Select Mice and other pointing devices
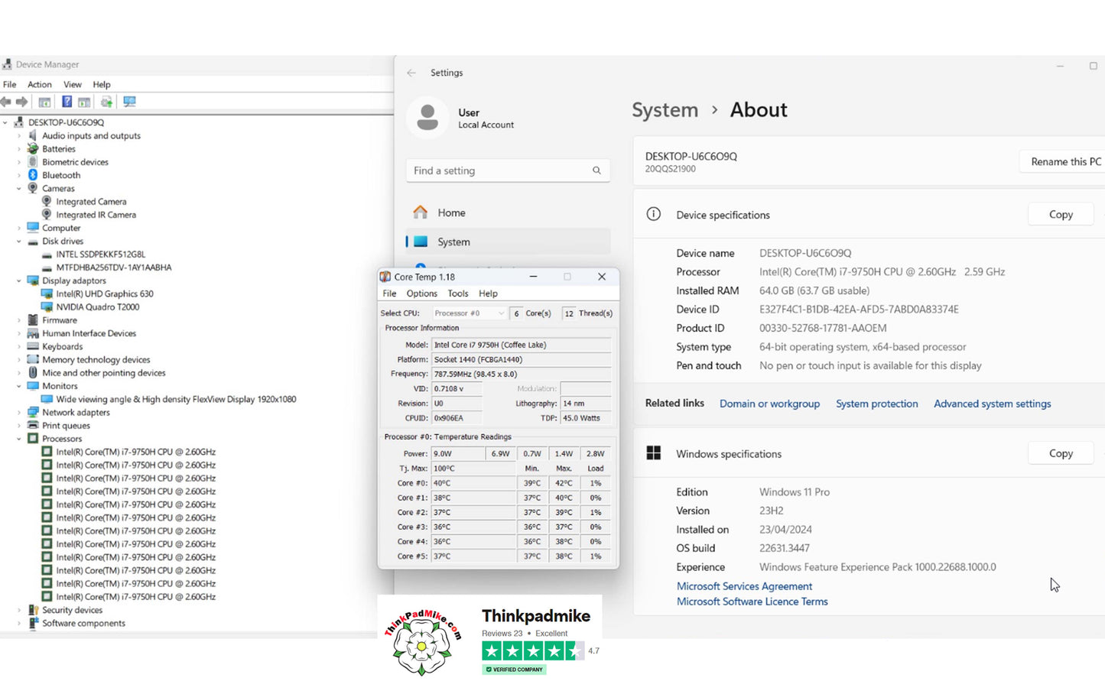Screen dimensions: 1105x694 (x=103, y=373)
